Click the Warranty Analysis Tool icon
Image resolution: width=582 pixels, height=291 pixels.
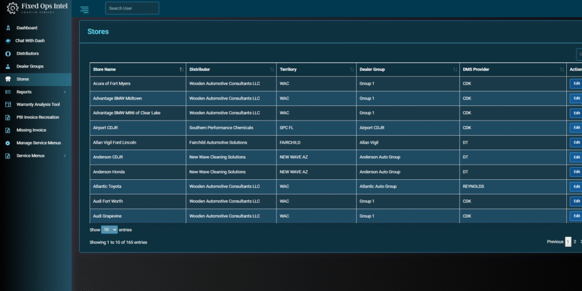[x=8, y=105]
